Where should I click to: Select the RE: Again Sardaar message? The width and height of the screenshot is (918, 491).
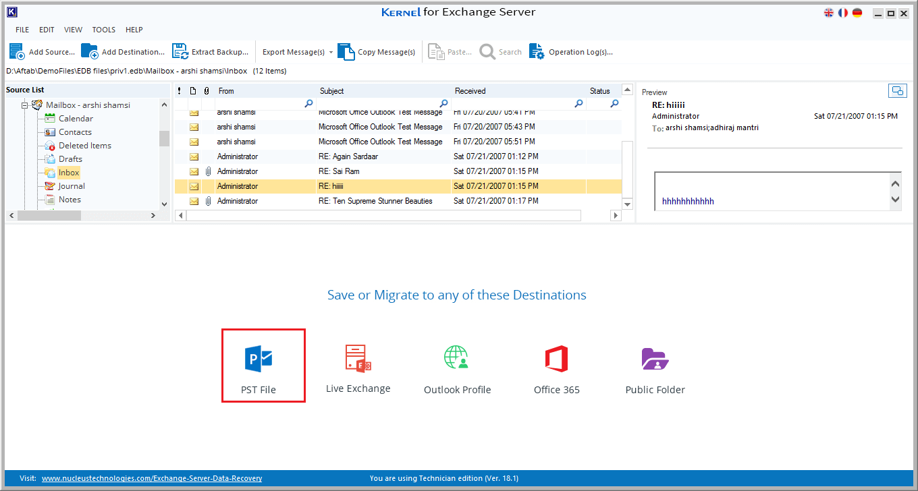pos(398,156)
